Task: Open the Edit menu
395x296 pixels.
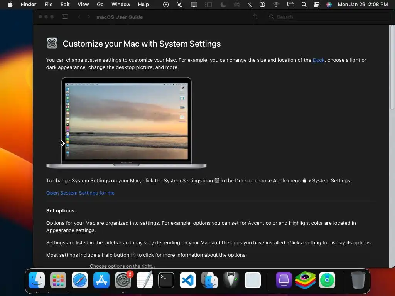Action: click(x=65, y=4)
